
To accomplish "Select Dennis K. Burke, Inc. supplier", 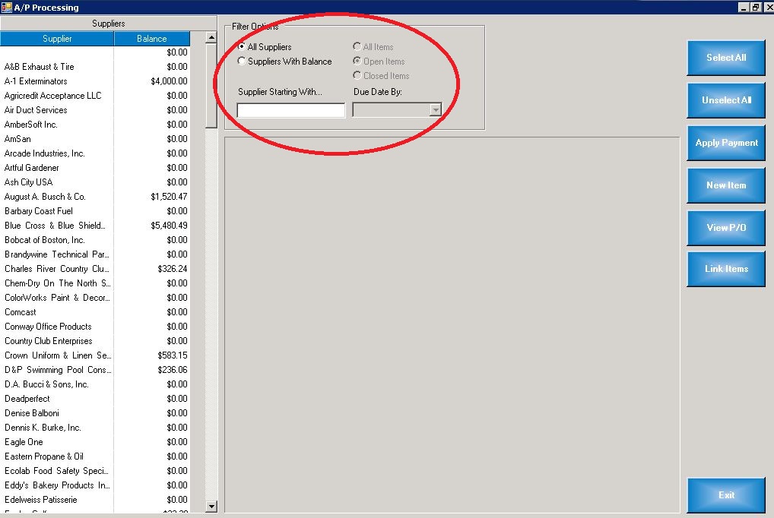I will point(95,427).
